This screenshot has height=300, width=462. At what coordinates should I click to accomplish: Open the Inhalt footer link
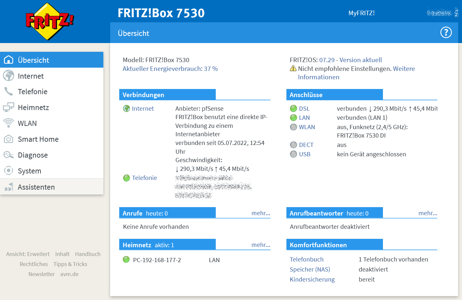(x=62, y=254)
